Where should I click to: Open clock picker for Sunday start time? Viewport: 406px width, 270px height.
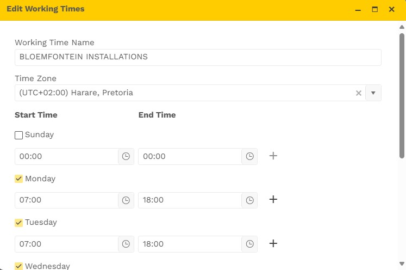(126, 156)
